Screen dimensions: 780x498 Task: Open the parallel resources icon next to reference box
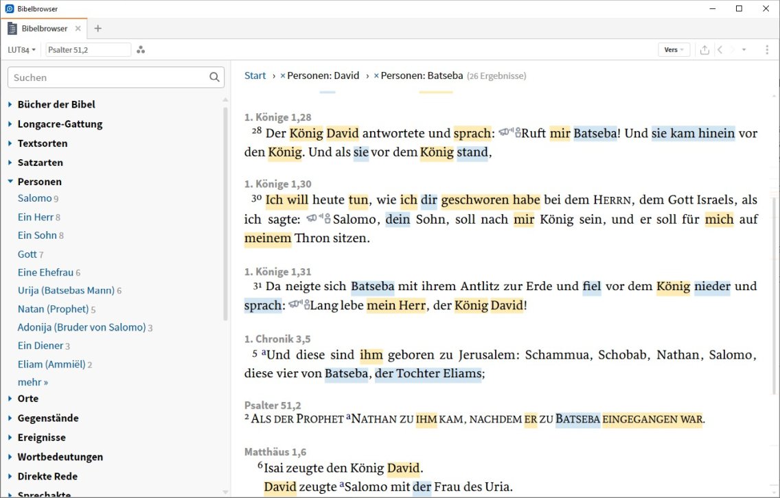click(141, 49)
